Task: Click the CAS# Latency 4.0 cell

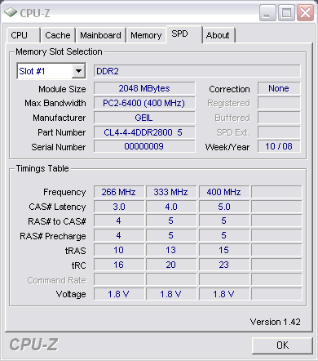Action: click(171, 207)
